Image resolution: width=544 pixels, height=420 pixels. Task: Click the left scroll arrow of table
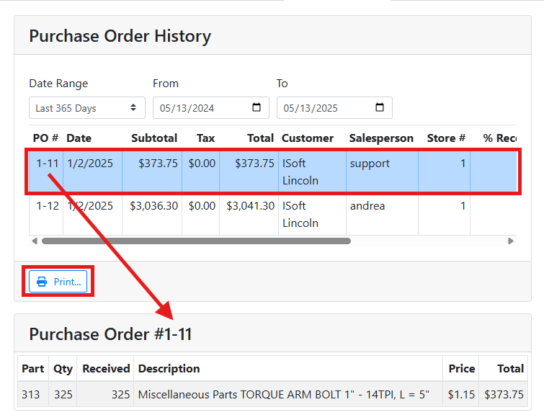point(34,241)
